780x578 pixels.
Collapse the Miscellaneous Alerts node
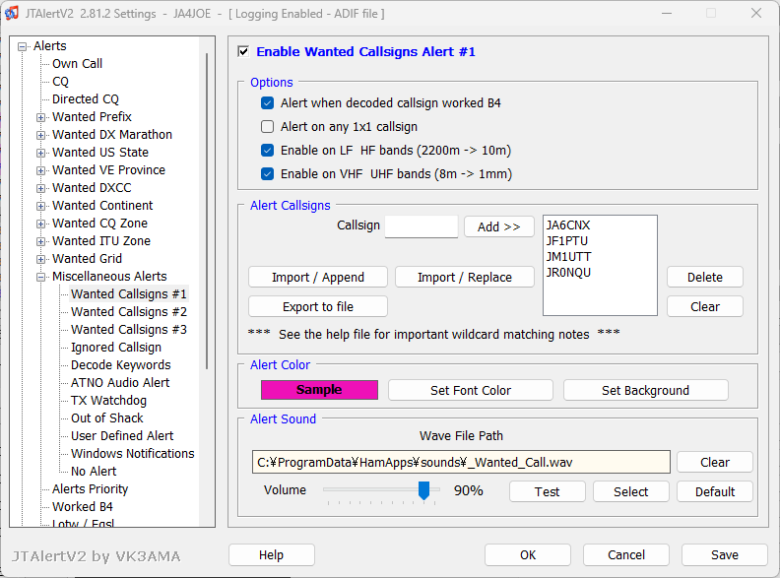tap(40, 277)
